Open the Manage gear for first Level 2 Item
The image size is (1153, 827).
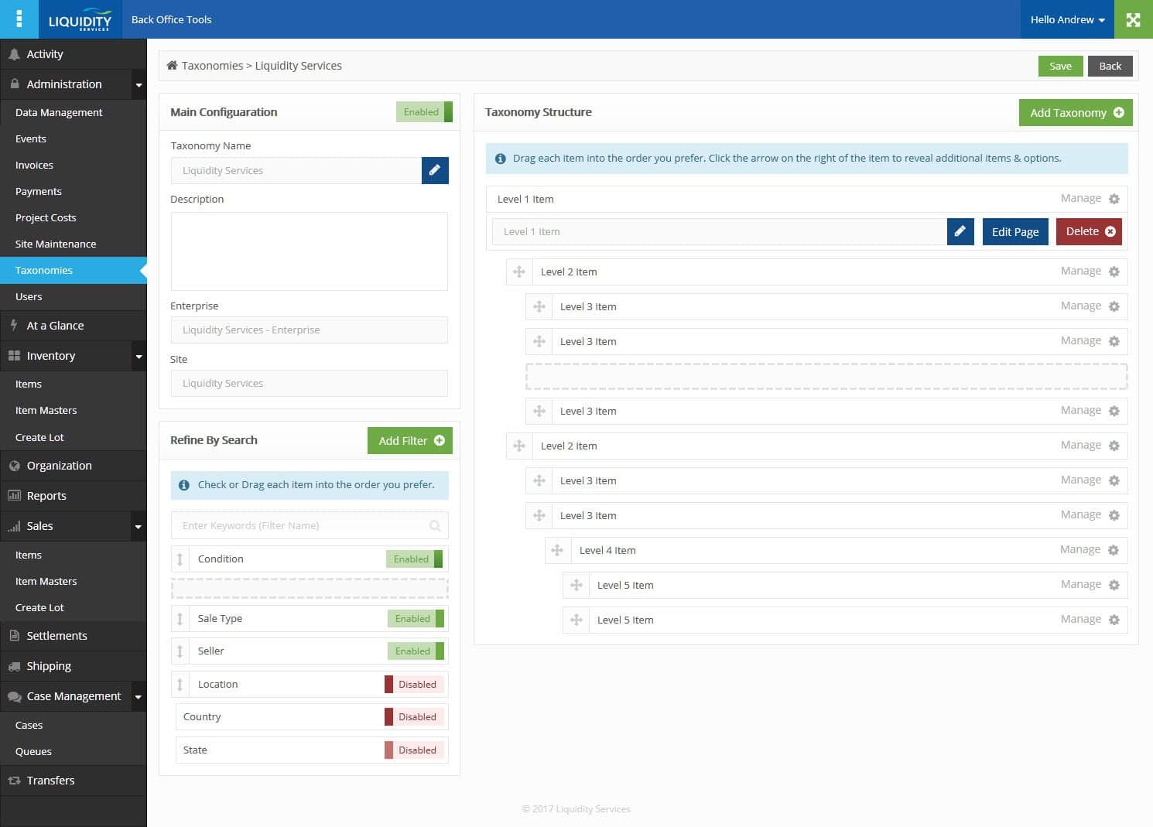coord(1114,272)
